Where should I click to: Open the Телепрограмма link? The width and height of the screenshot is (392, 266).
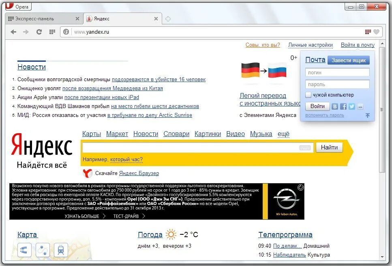coord(285,235)
